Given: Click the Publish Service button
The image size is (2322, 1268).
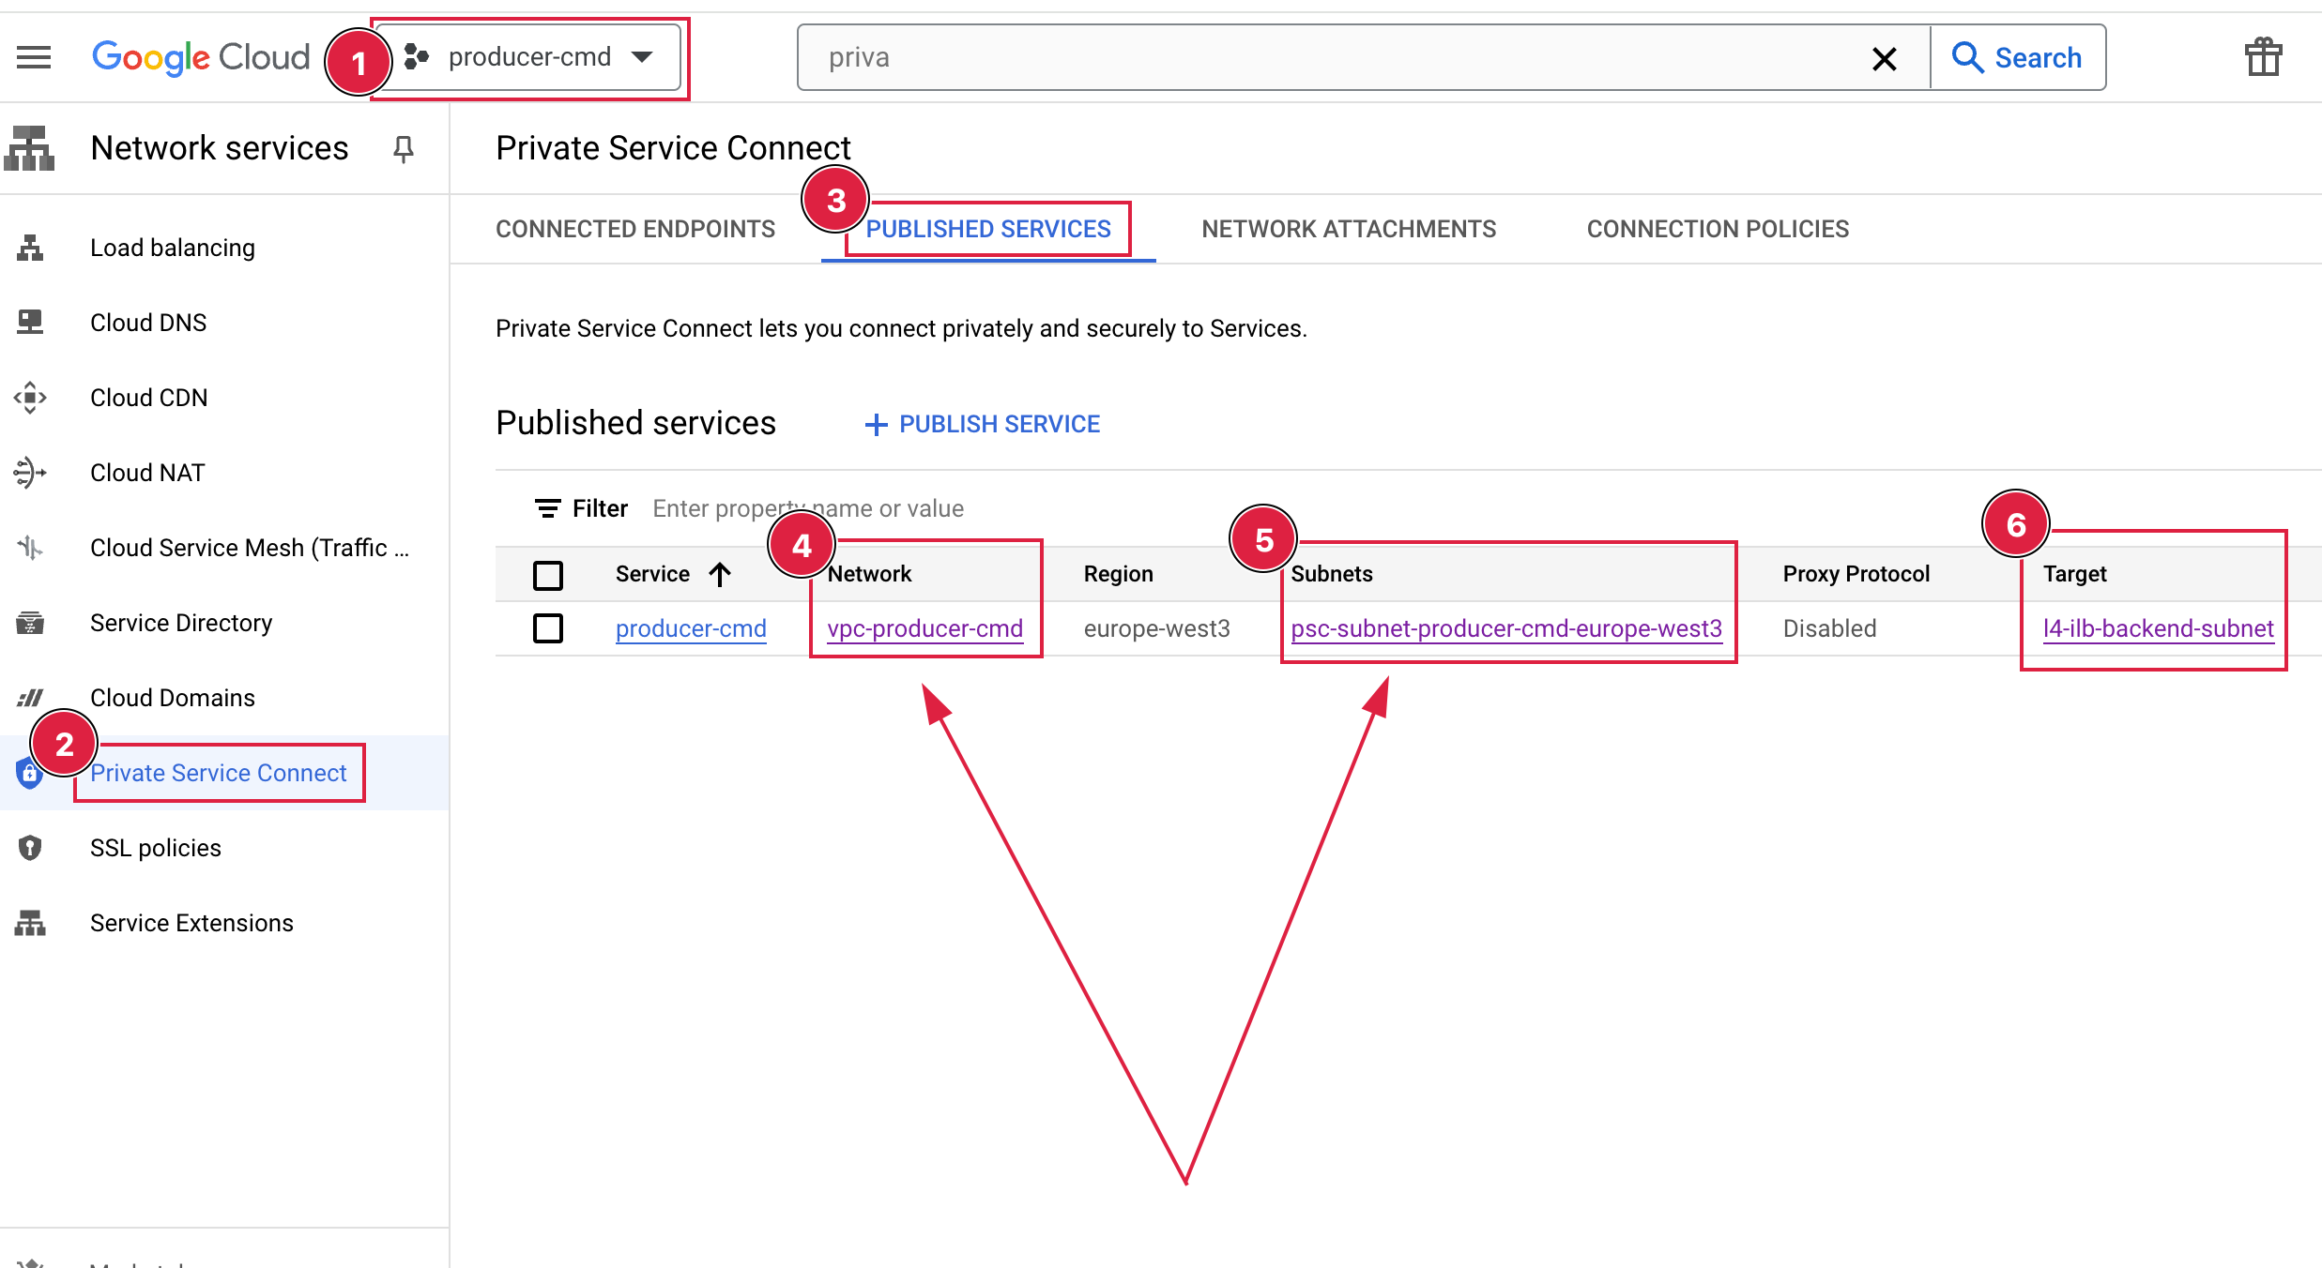Looking at the screenshot, I should pyautogui.click(x=982, y=424).
